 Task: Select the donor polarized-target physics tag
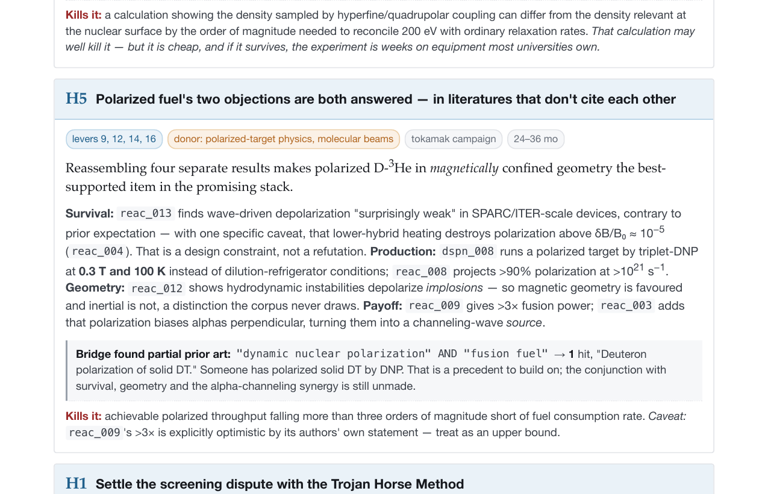point(284,139)
